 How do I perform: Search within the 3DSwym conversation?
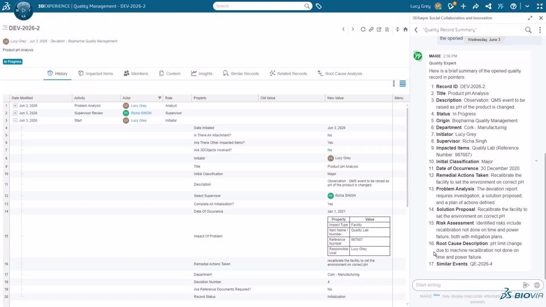(528, 30)
